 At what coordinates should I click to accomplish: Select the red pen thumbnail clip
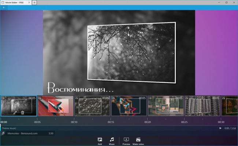click(x=55, y=106)
